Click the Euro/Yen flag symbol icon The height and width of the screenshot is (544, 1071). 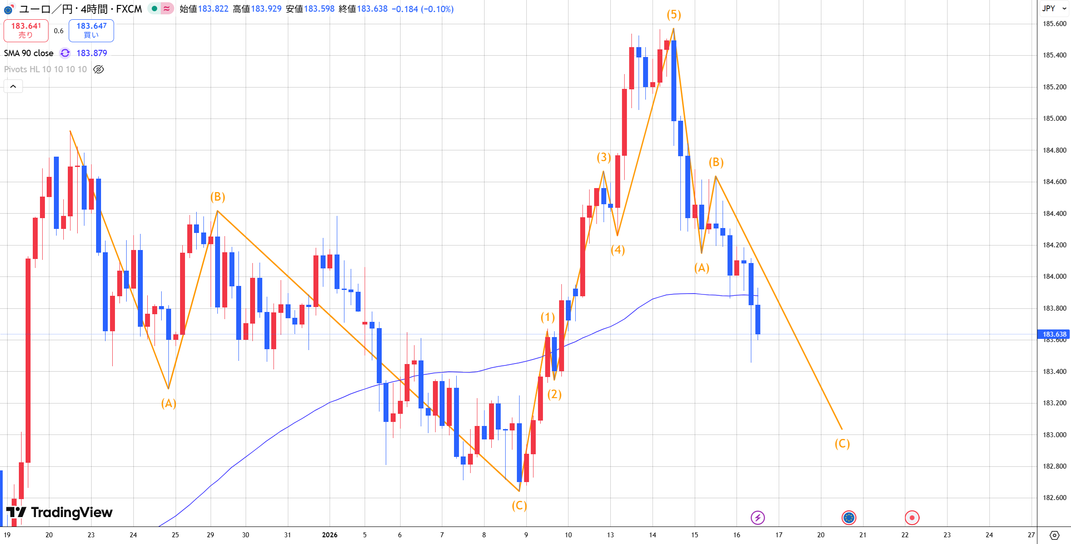(x=9, y=9)
